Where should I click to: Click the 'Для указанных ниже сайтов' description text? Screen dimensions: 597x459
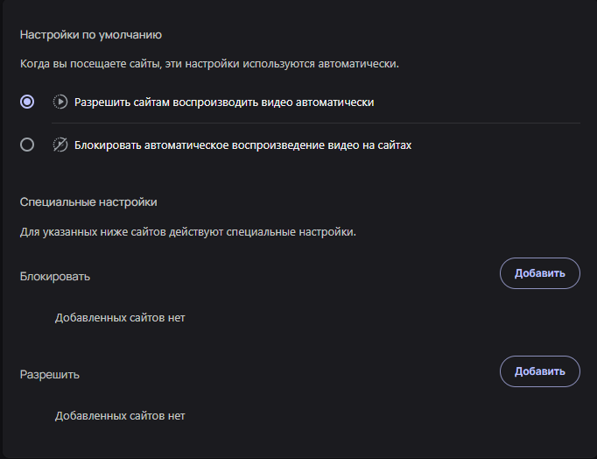188,232
